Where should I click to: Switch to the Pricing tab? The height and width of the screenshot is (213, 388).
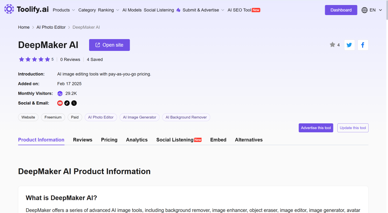click(x=109, y=140)
